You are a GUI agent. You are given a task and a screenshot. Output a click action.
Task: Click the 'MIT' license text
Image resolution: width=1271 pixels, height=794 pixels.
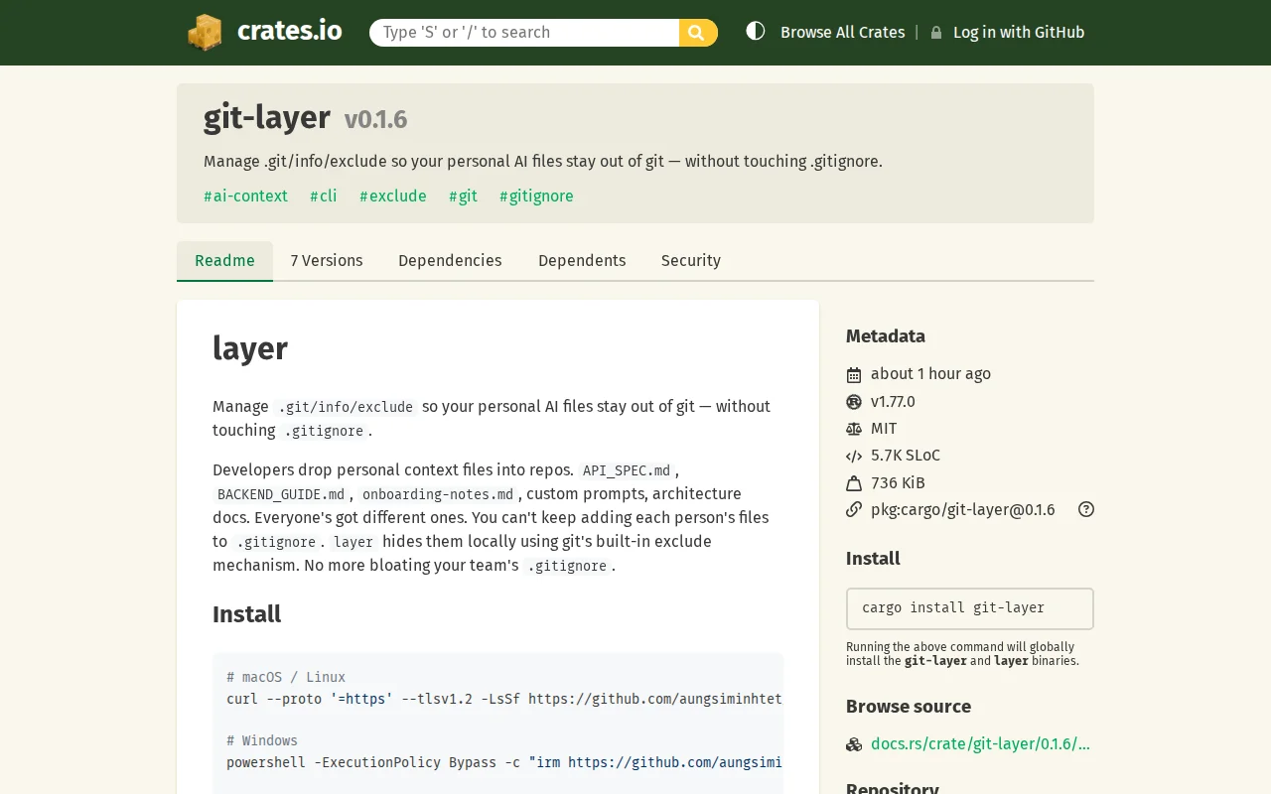click(x=884, y=429)
